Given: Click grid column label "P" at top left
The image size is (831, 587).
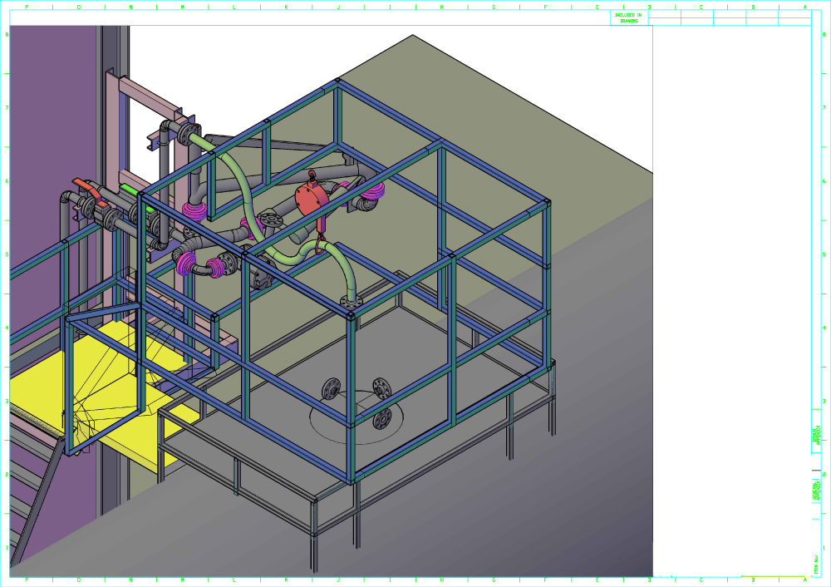Looking at the screenshot, I should click(27, 7).
